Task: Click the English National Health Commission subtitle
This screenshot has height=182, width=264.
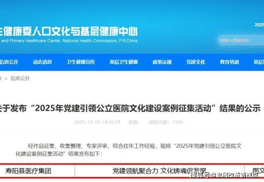Action: tap(69, 41)
